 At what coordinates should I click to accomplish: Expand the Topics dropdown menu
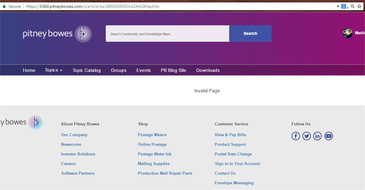coord(54,70)
